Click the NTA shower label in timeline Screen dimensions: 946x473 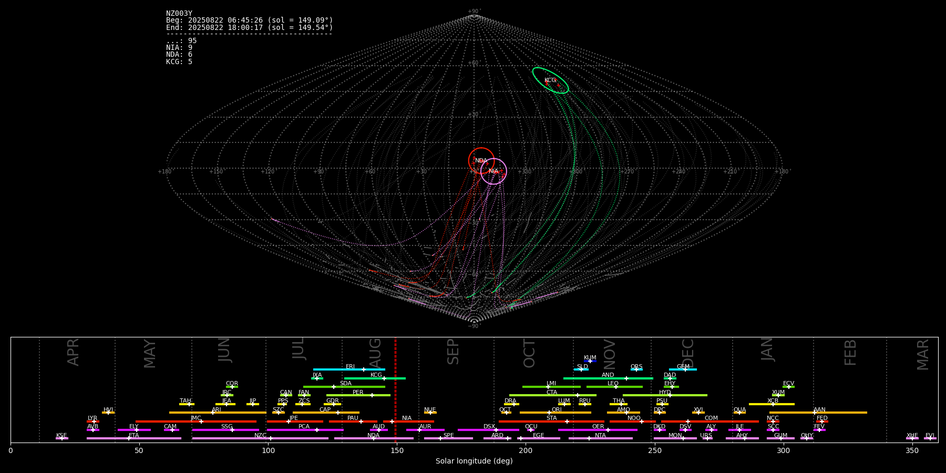(600, 436)
